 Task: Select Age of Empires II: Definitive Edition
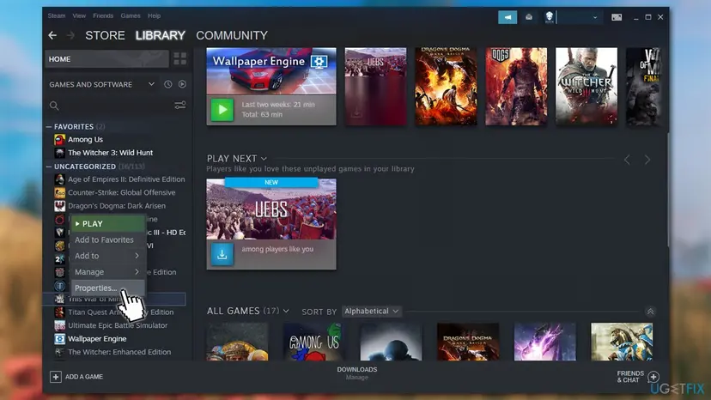point(126,179)
